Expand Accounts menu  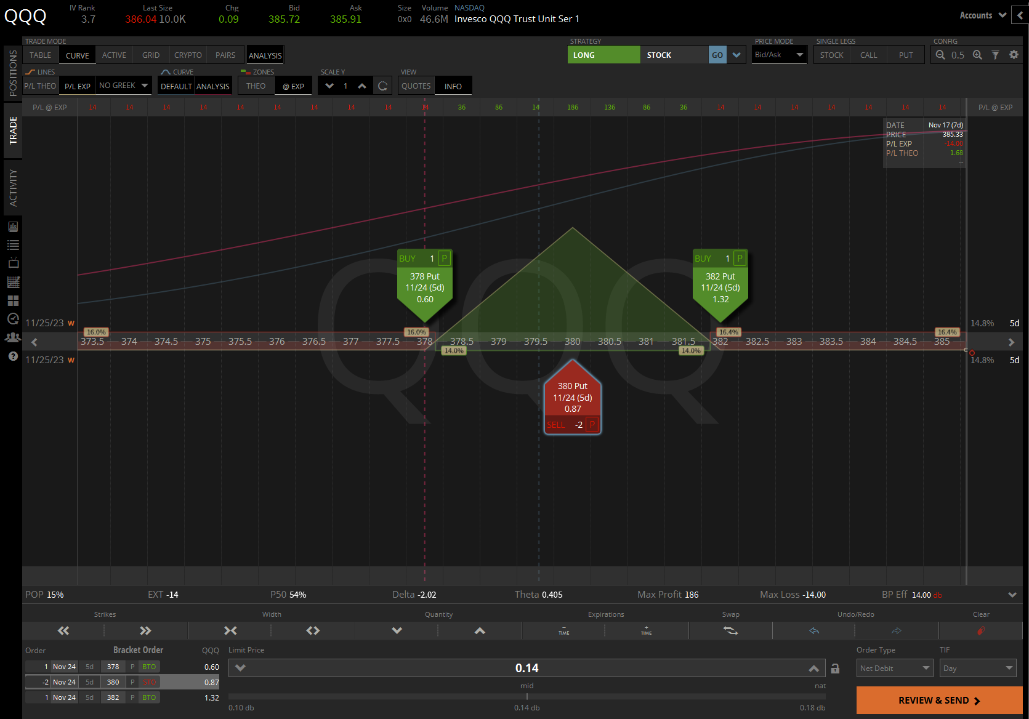pos(983,15)
